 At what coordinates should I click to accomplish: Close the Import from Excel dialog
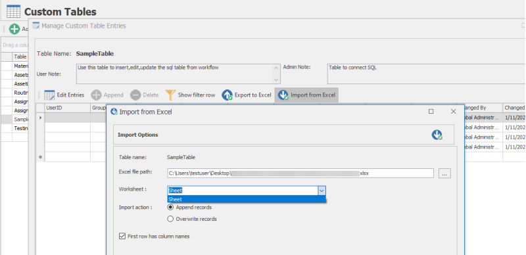453,111
